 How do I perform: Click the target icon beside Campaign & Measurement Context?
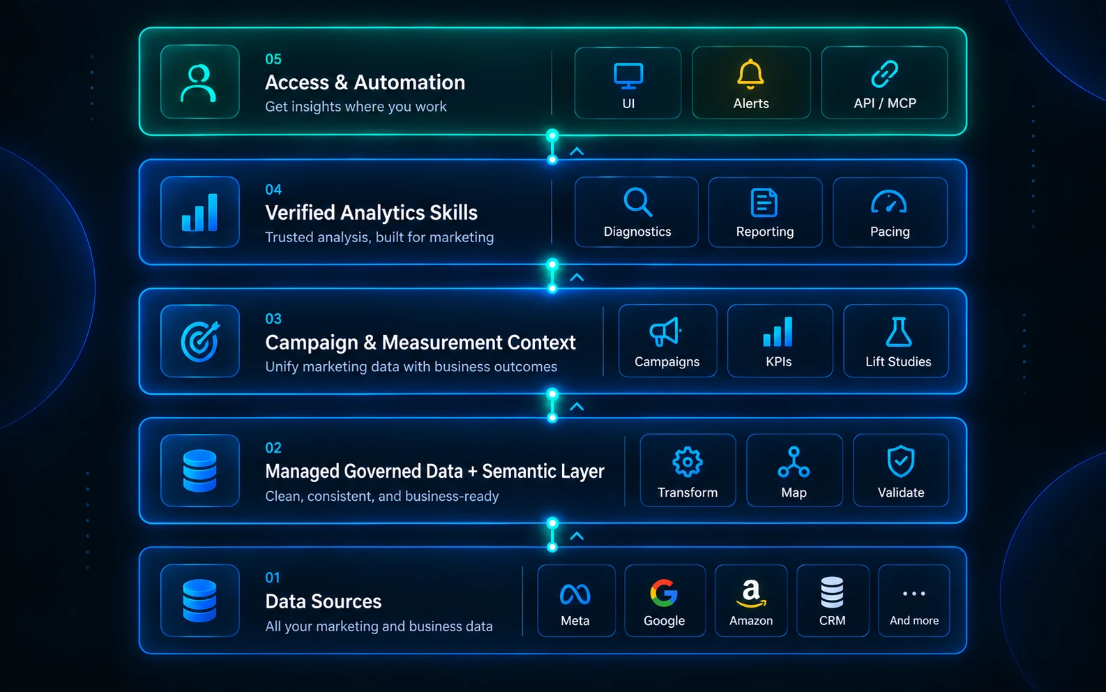point(199,341)
